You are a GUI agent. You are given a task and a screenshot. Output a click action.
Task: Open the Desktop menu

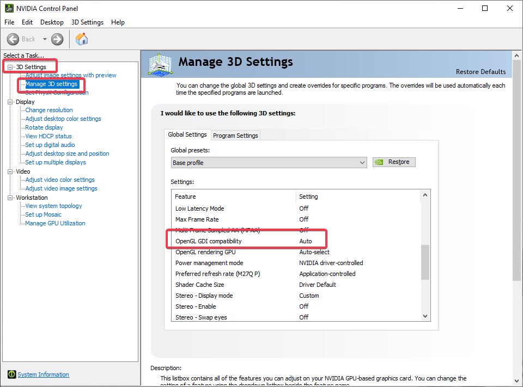52,22
